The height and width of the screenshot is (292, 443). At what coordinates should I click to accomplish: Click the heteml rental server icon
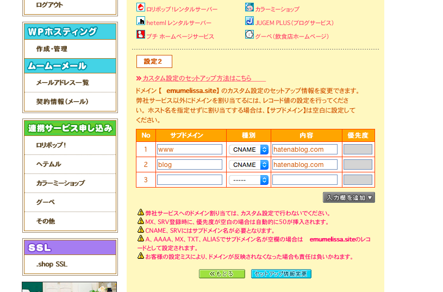click(x=140, y=21)
